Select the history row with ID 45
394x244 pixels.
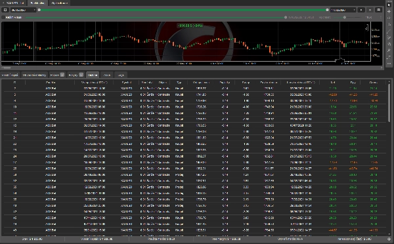(195, 218)
